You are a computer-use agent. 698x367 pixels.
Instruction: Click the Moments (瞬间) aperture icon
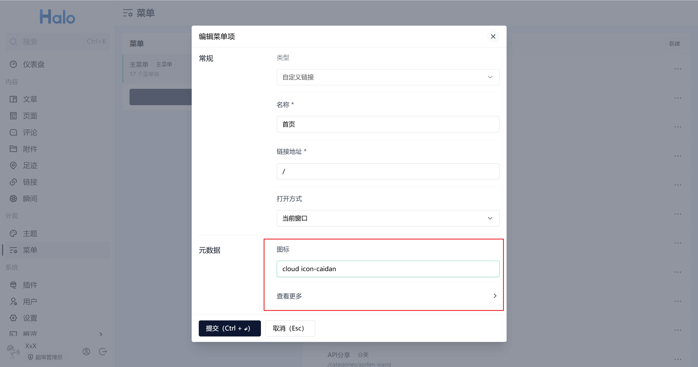tap(13, 199)
